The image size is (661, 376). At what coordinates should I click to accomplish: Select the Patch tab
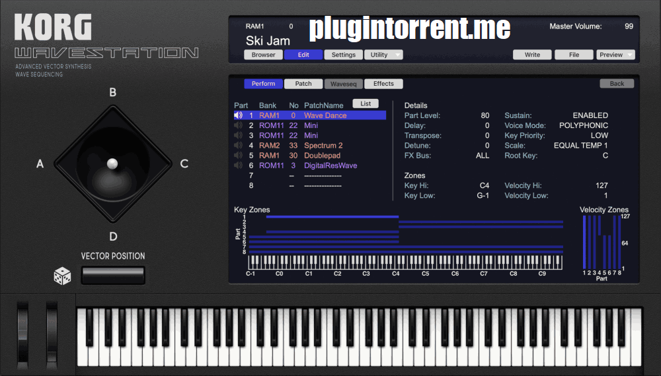click(x=303, y=84)
